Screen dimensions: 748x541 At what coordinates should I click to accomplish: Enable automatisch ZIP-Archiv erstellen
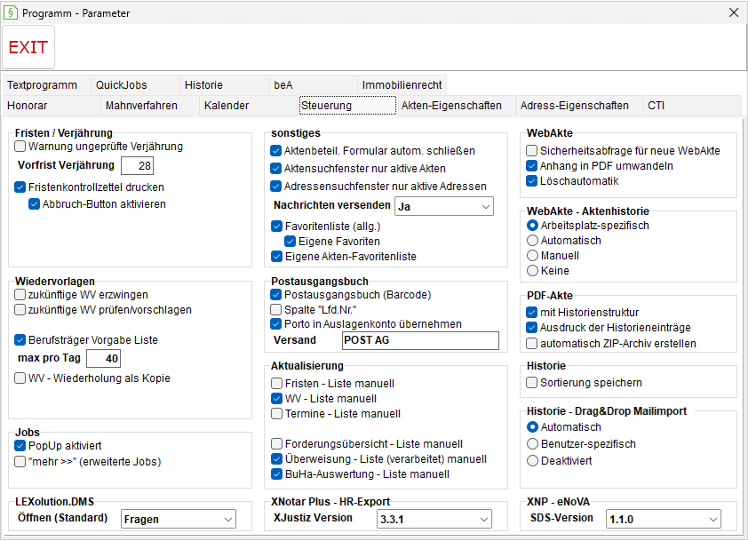pos(531,343)
